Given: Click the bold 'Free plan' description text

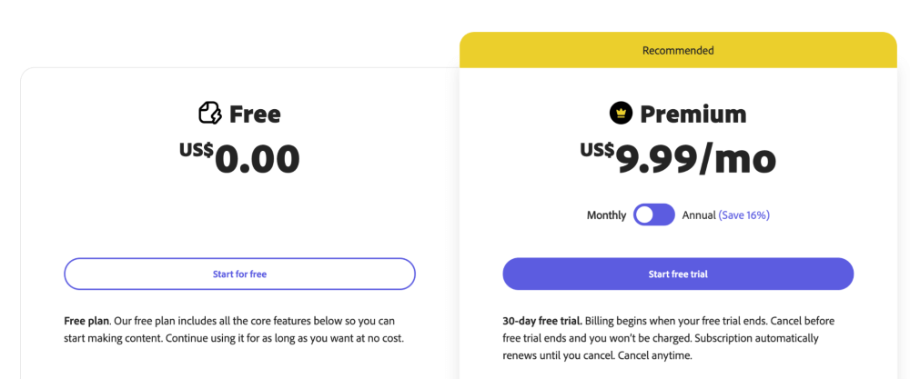Looking at the screenshot, I should [86, 321].
